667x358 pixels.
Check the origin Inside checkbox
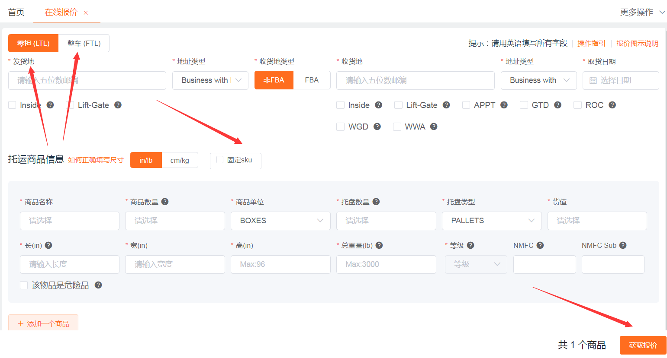[x=12, y=105]
